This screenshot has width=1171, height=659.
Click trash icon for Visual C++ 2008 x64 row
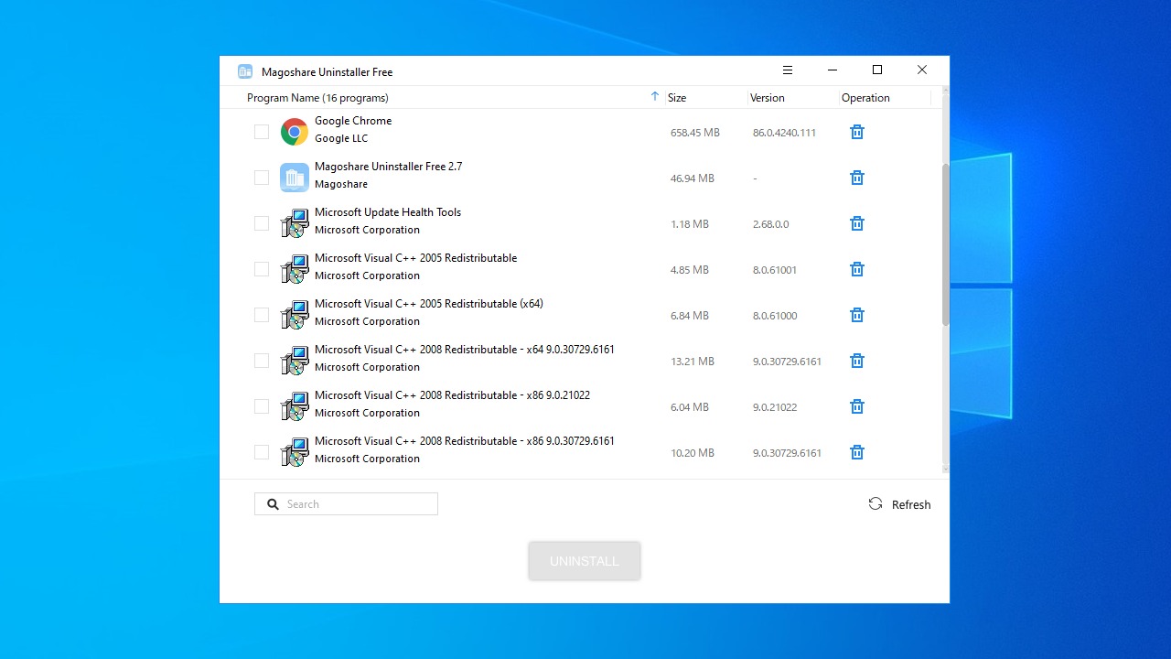coord(857,362)
